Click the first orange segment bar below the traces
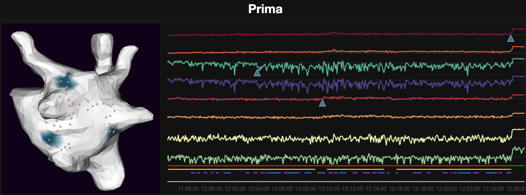 point(241,169)
